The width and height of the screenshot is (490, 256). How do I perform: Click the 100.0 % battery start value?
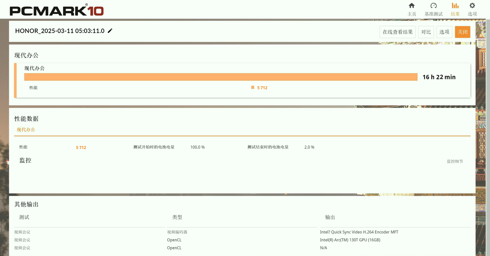197,147
